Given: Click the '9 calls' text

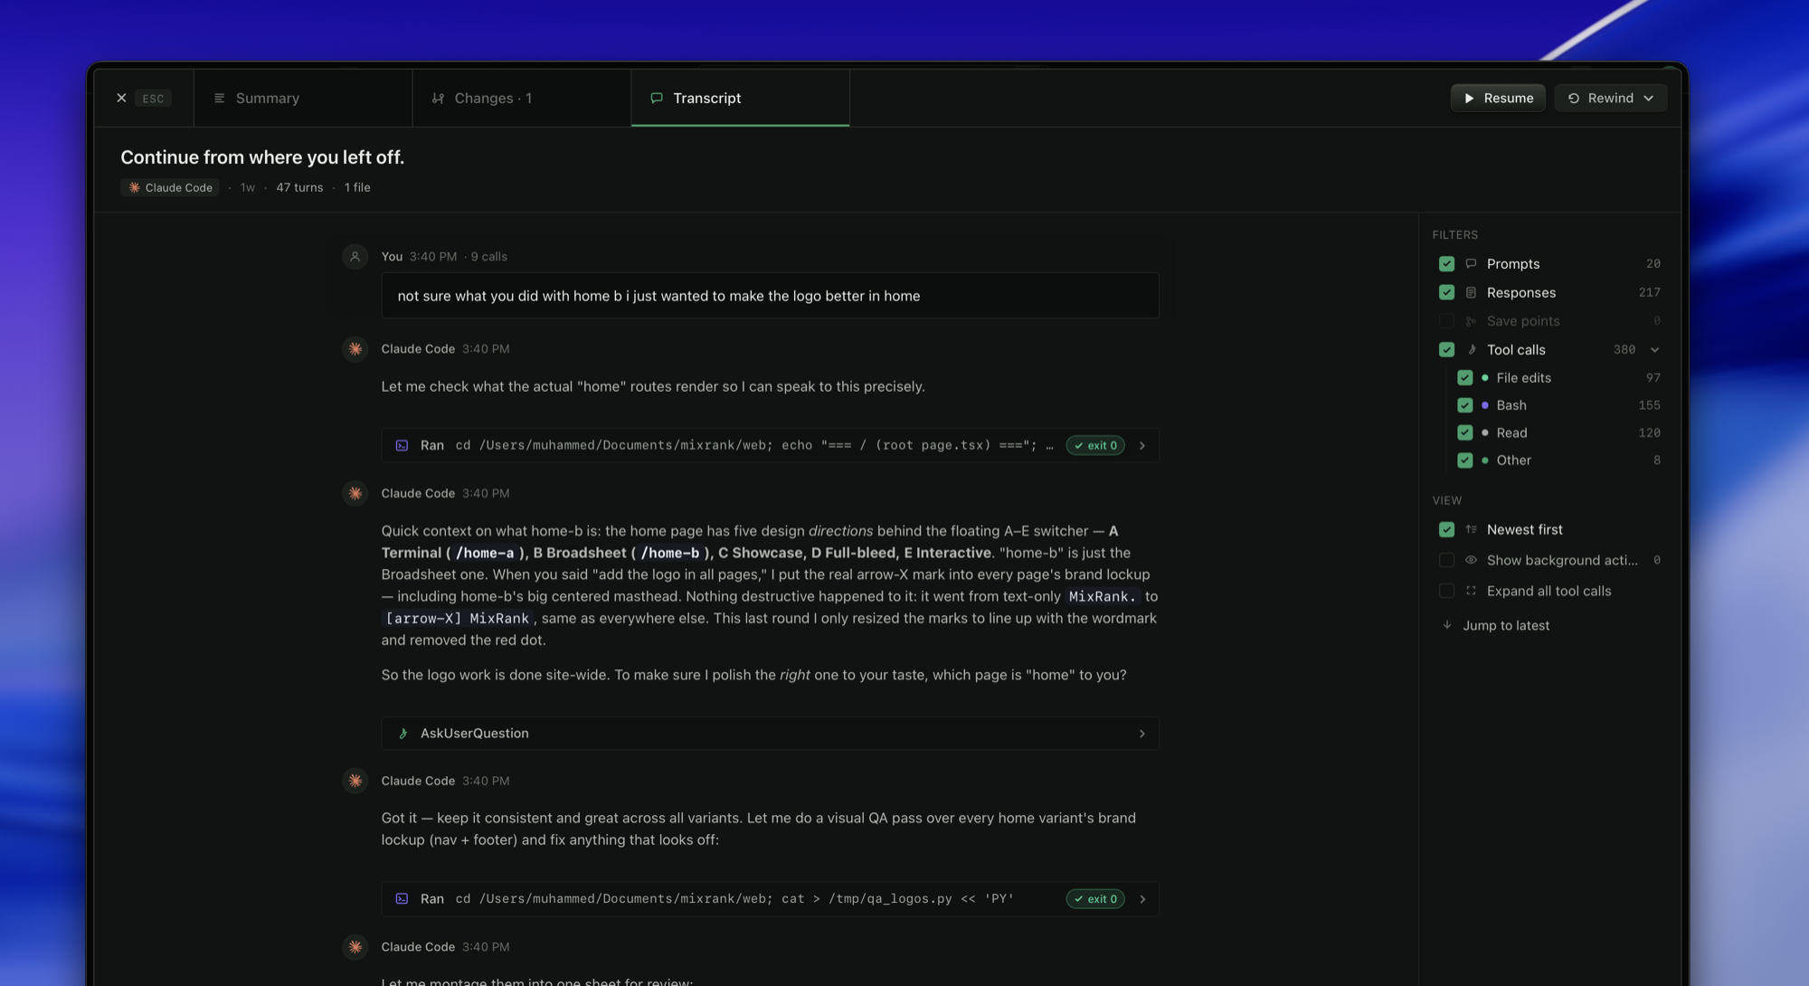Looking at the screenshot, I should tap(489, 257).
